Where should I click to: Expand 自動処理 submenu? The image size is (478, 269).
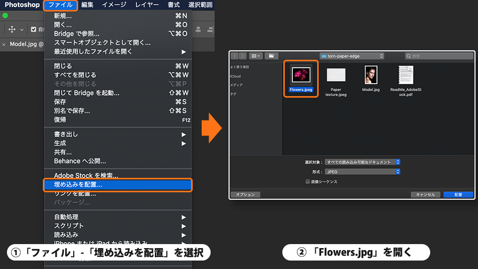tap(118, 217)
